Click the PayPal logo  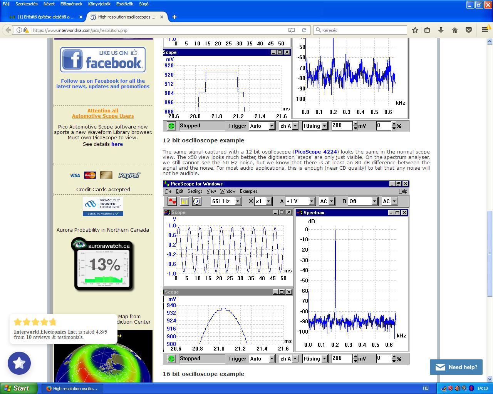129,175
